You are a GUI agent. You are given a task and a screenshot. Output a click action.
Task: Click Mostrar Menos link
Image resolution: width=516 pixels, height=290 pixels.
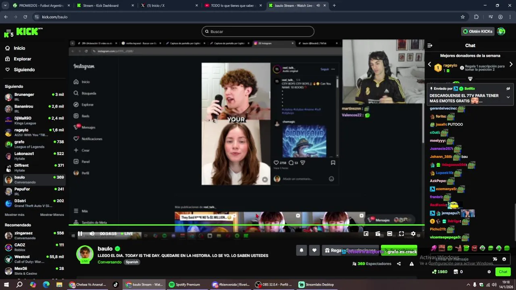click(52, 215)
